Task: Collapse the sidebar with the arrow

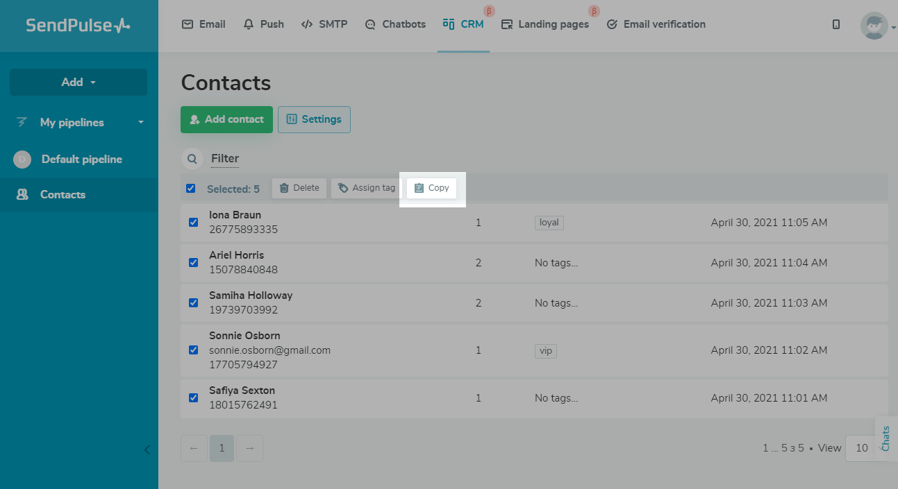Action: click(x=147, y=449)
